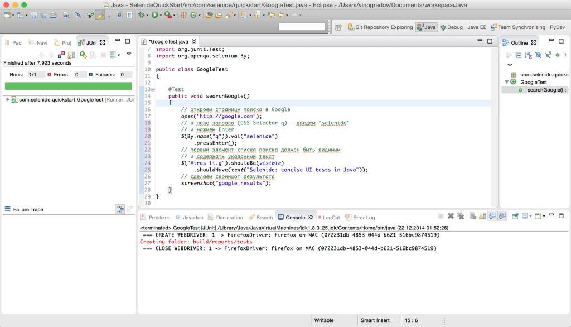This screenshot has width=571, height=327.
Task: Open the Run button dropdown arrow
Action: [x=161, y=15]
